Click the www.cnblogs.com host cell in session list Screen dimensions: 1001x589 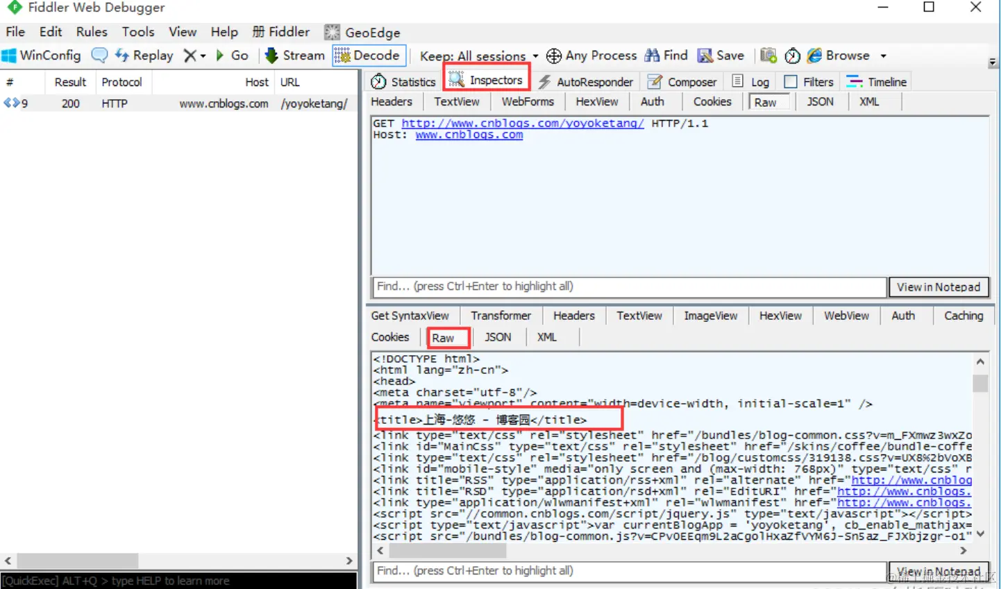click(224, 103)
